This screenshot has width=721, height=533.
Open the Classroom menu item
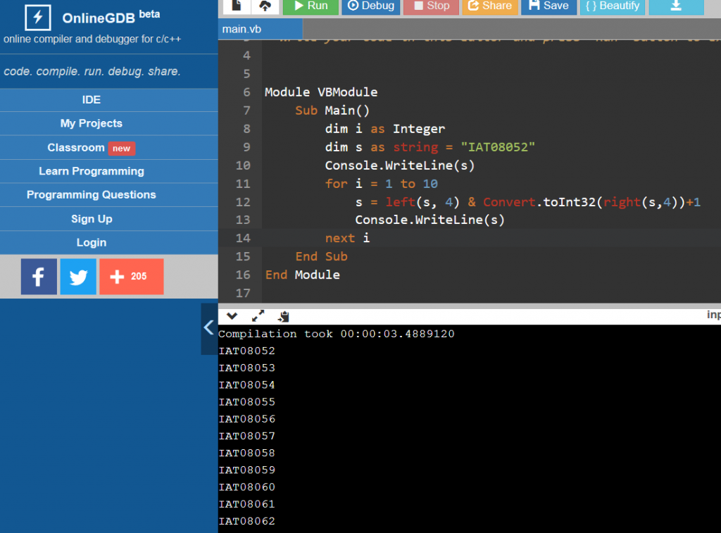click(109, 148)
